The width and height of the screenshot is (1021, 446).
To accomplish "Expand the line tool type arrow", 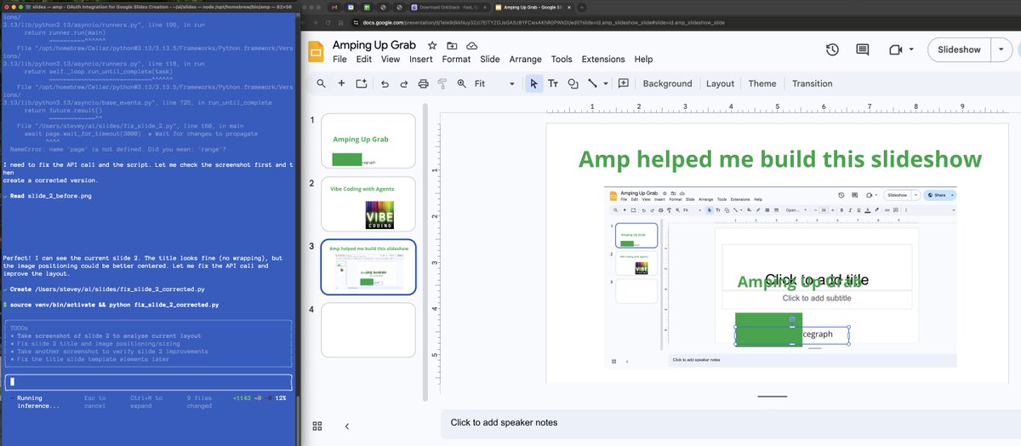I will [x=605, y=83].
